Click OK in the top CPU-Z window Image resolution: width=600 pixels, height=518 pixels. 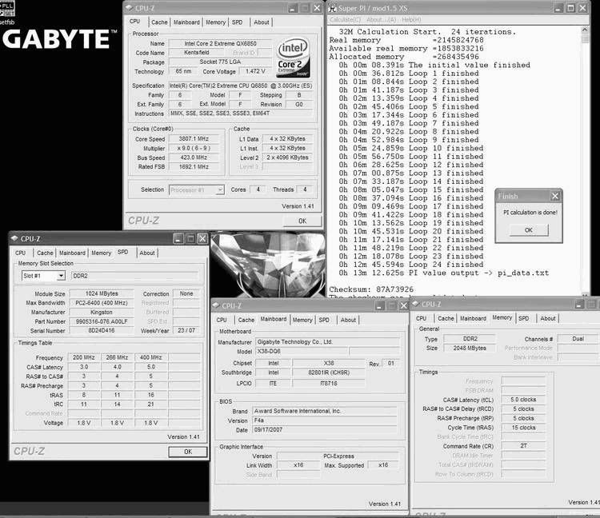coord(302,221)
